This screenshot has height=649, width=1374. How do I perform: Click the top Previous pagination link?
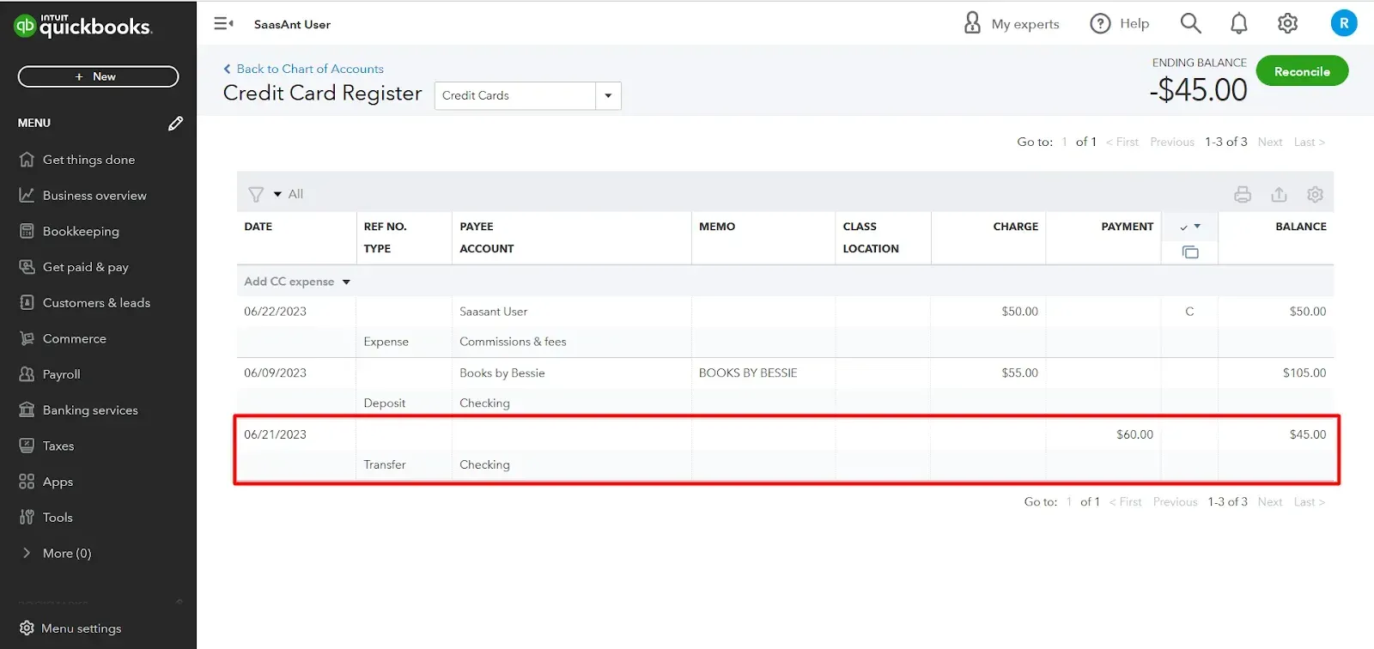[x=1172, y=142]
